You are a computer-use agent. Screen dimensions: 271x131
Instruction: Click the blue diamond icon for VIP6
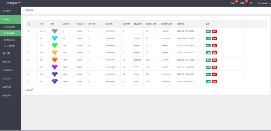pos(55,74)
